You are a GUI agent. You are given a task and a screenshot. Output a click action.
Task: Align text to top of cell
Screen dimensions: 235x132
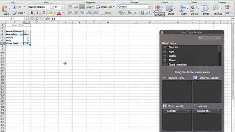click(70, 7)
